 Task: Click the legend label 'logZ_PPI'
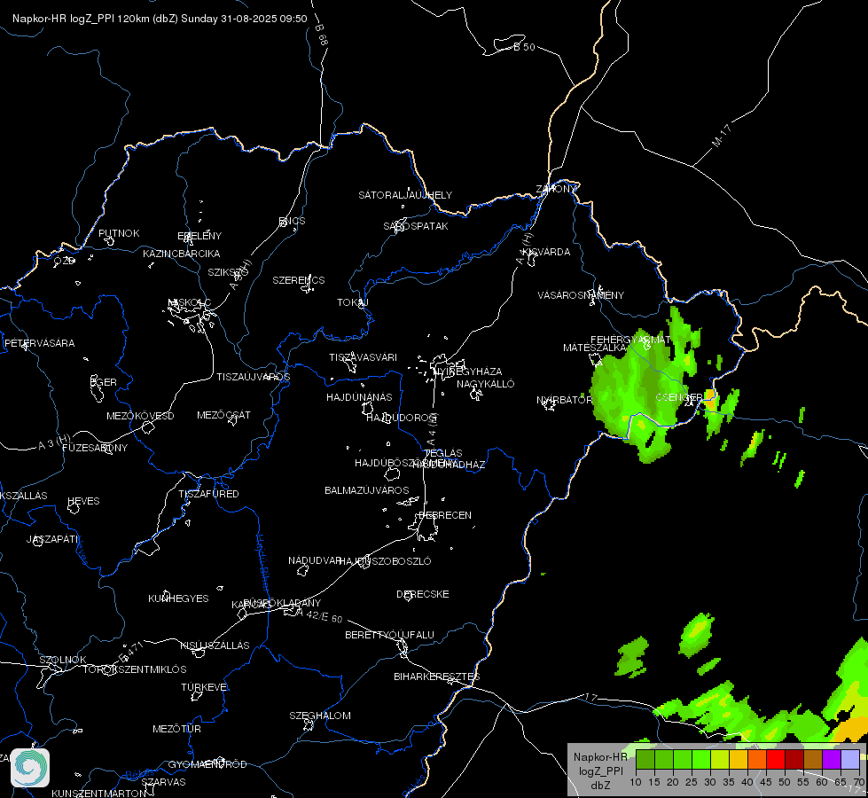pyautogui.click(x=601, y=771)
